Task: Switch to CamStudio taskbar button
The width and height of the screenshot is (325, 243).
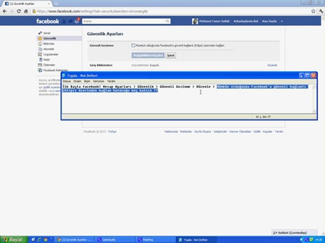Action: click(x=115, y=240)
